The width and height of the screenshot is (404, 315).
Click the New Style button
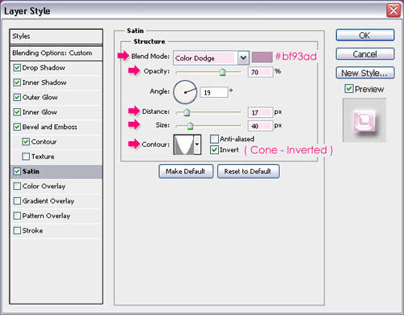tap(365, 73)
